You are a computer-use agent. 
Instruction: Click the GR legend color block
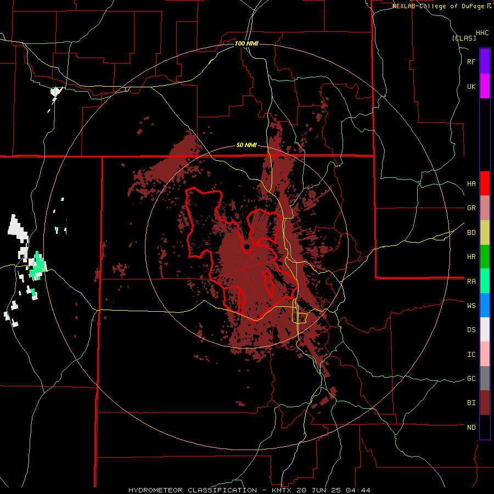(x=485, y=208)
